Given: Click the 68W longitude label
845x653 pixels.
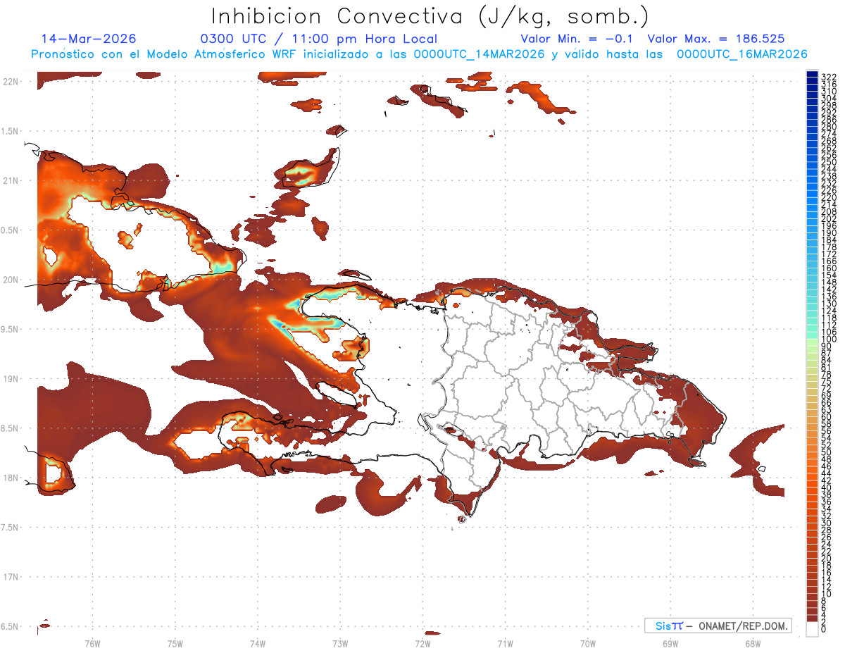Looking at the screenshot, I should [753, 643].
